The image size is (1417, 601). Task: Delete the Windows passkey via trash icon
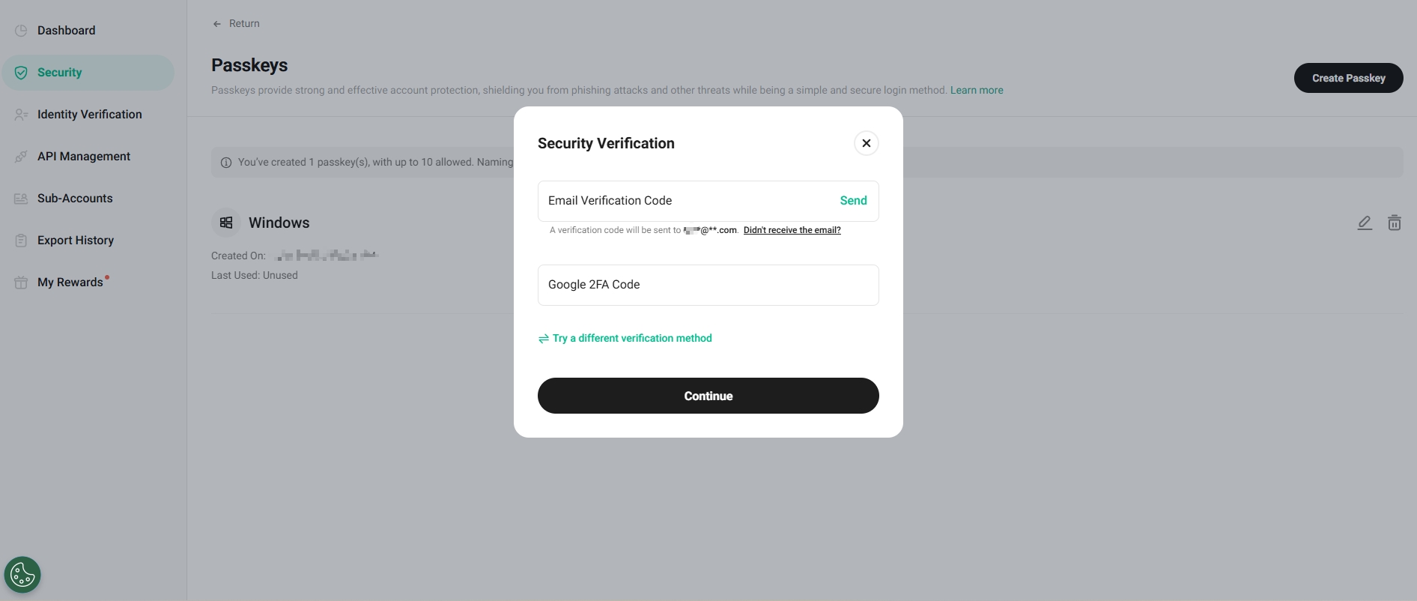[x=1394, y=223]
